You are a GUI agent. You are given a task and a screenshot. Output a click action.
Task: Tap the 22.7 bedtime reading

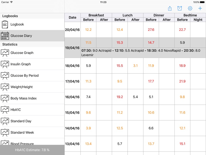[x=182, y=30]
